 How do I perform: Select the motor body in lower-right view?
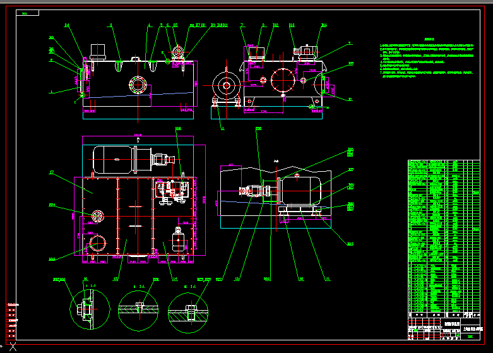(x=302, y=185)
